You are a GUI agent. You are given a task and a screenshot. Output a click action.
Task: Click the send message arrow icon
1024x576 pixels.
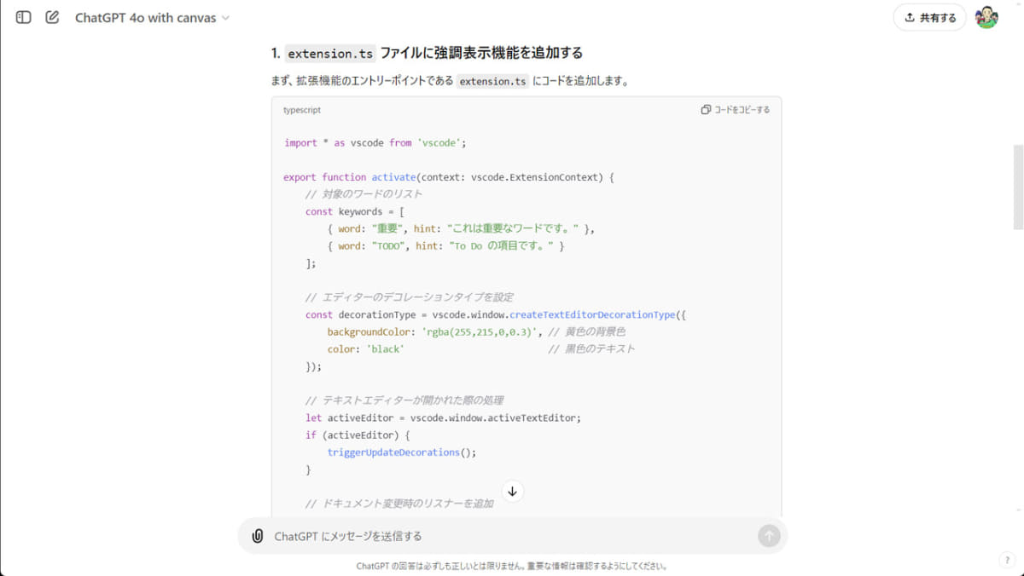point(768,536)
